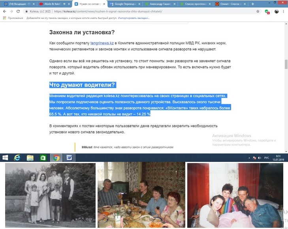Go back using the browser back arrow

coord(5,11)
